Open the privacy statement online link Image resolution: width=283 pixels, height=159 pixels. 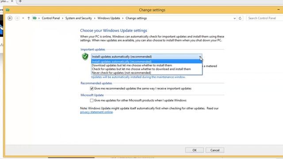click(96, 112)
